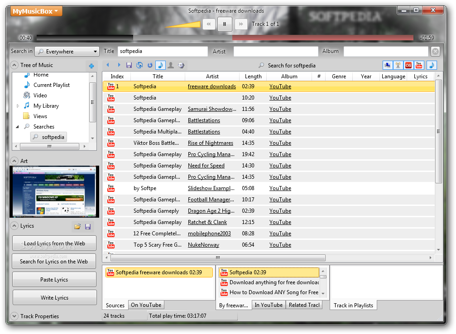Expand the Track Properties panel

[x=14, y=316]
